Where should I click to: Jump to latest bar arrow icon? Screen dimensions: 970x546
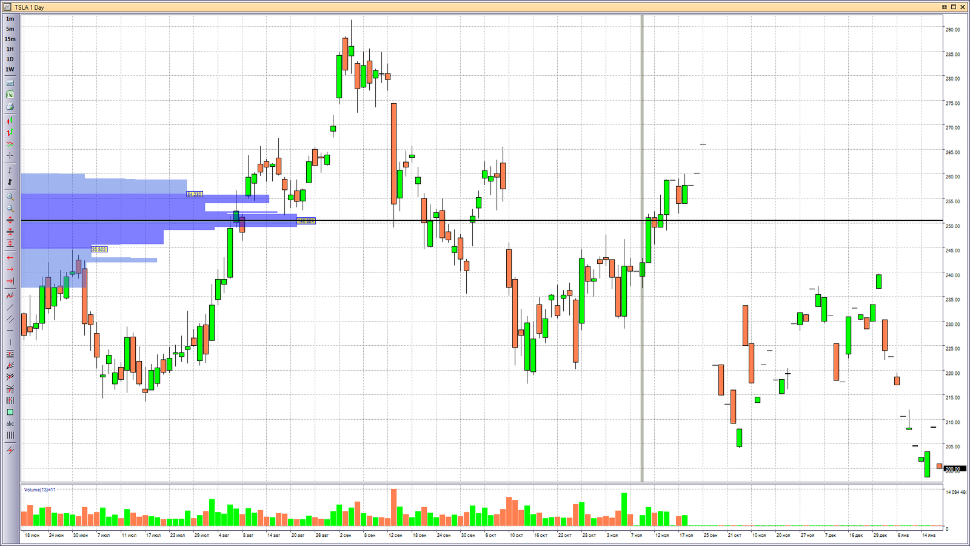tap(10, 281)
